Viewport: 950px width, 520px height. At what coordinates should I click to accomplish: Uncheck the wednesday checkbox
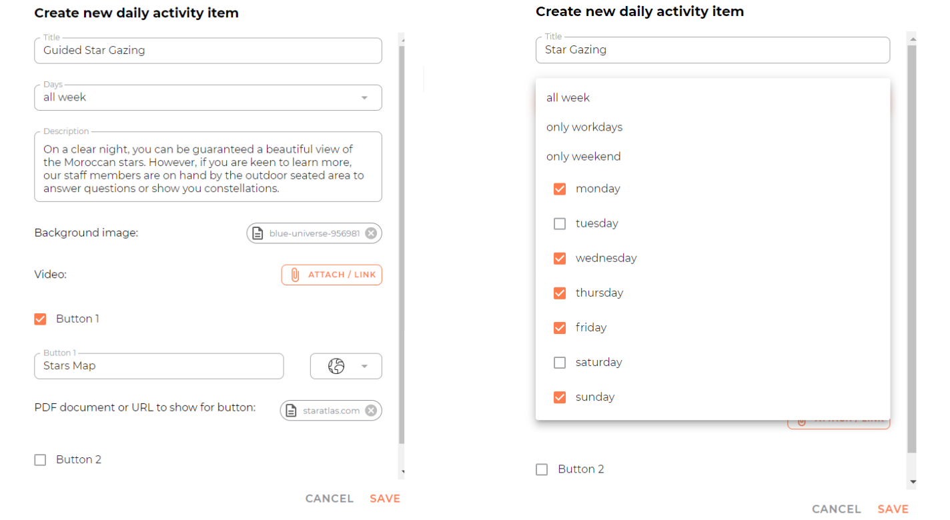tap(560, 258)
